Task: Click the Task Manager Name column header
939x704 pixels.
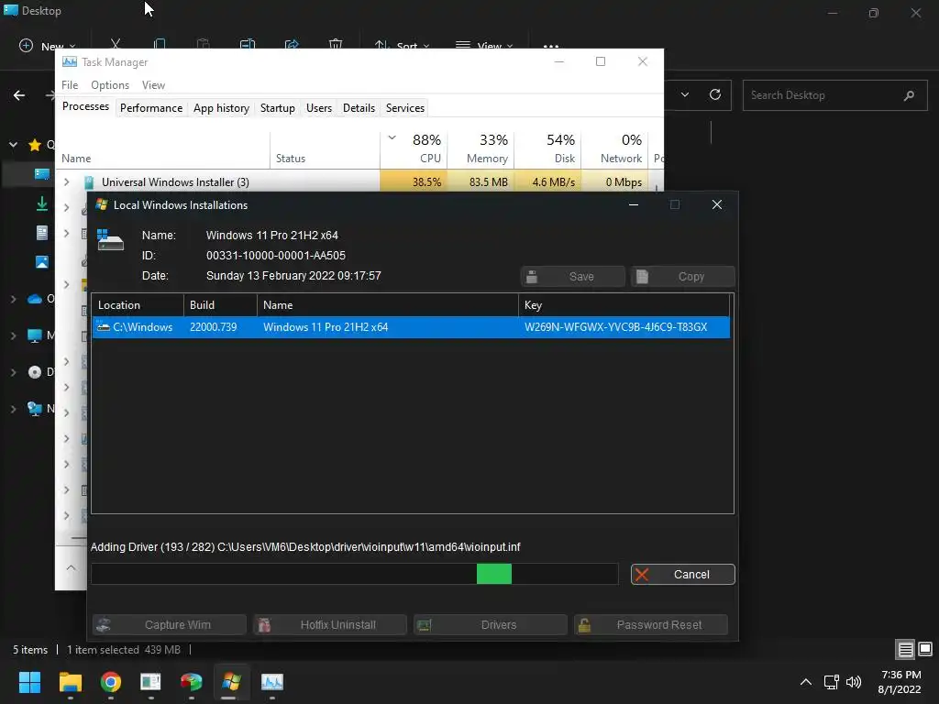Action: pos(163,148)
